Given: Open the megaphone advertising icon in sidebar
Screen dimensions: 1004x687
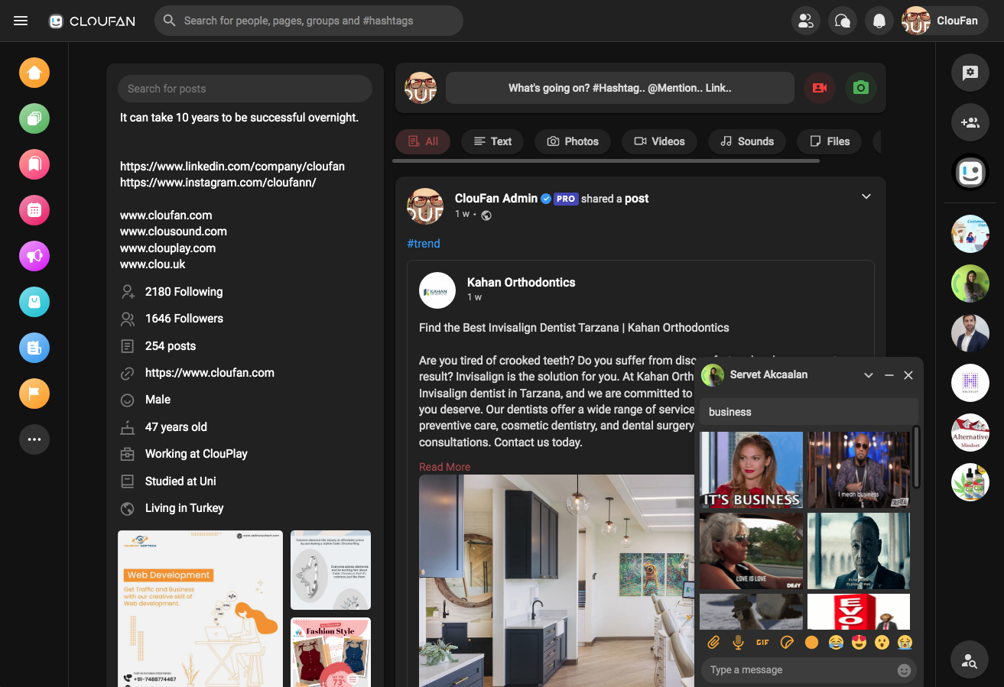Looking at the screenshot, I should (x=34, y=256).
